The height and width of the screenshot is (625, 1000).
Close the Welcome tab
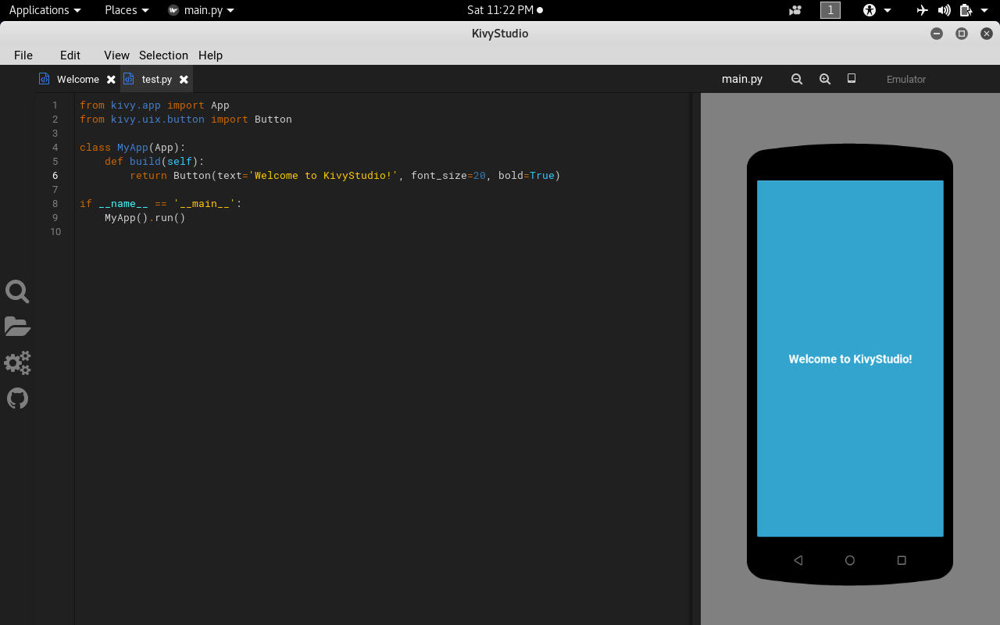click(x=111, y=80)
